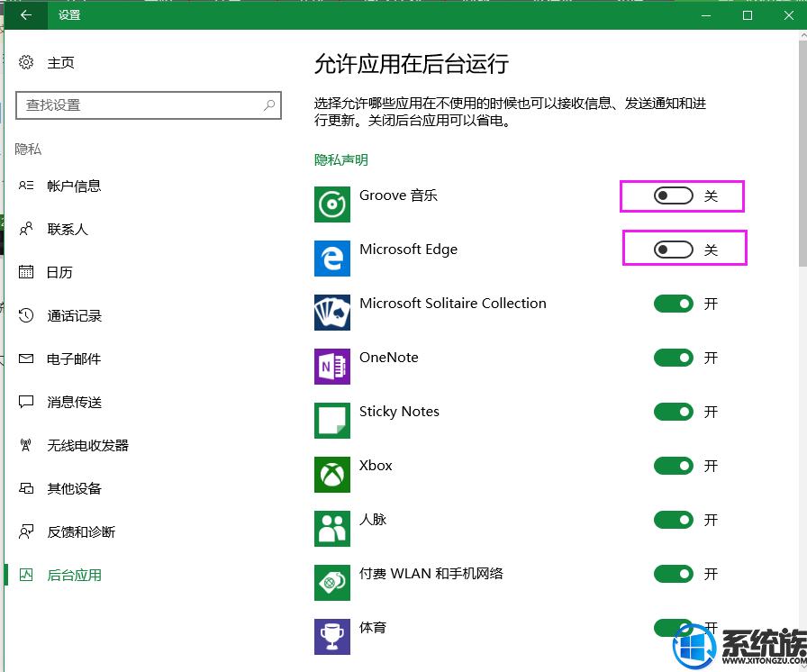Click the 电子邮件 envelope icon
Image resolution: width=807 pixels, height=672 pixels.
[x=26, y=359]
